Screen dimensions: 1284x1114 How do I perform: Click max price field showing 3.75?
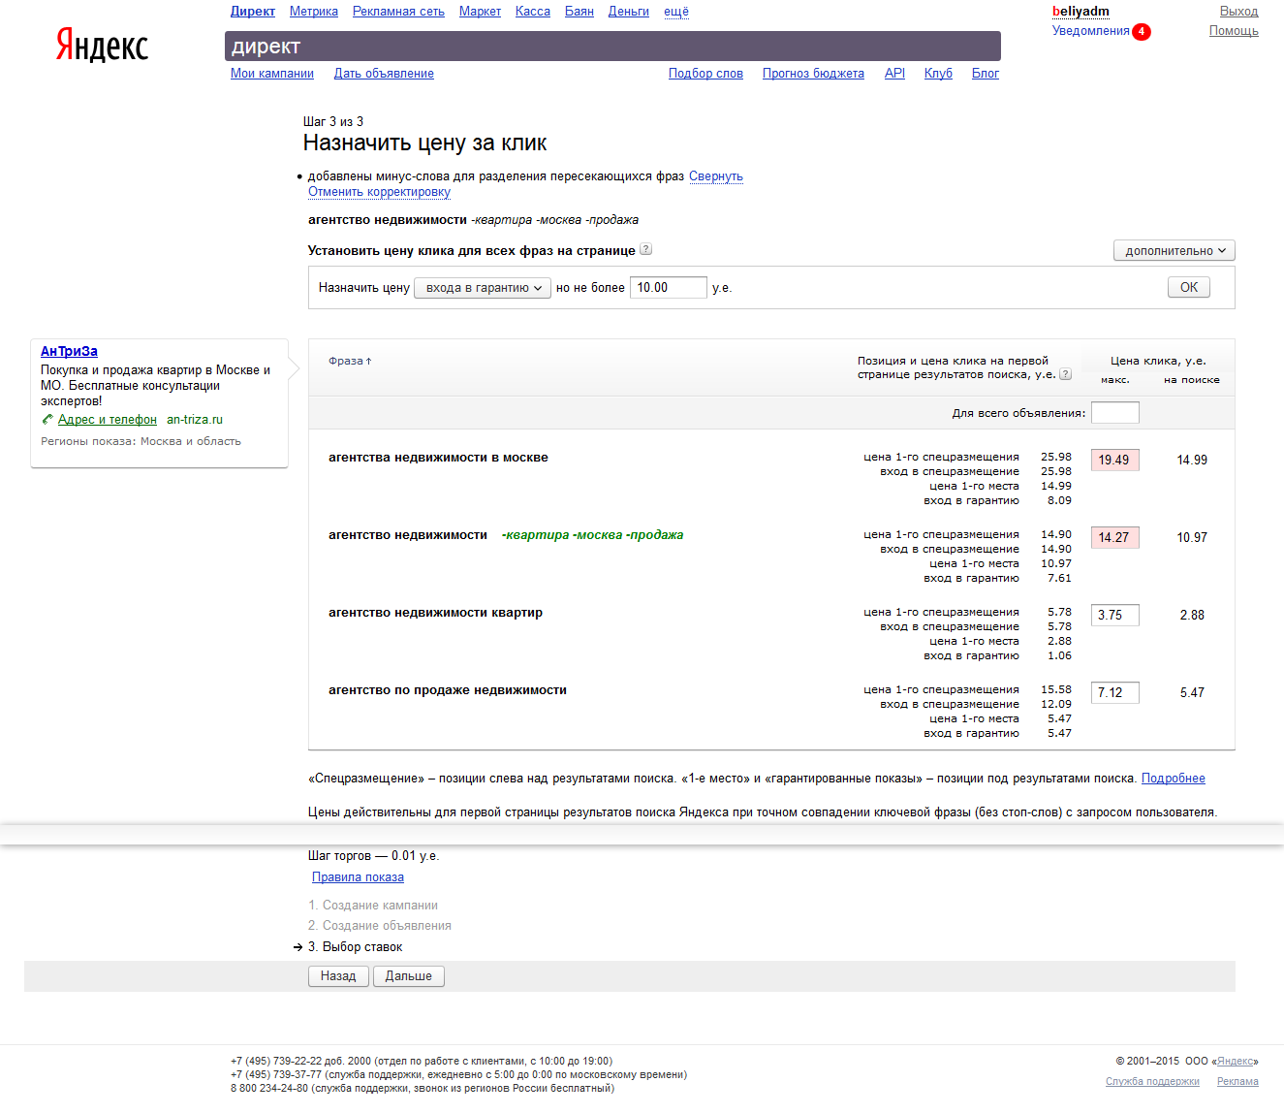(x=1115, y=616)
